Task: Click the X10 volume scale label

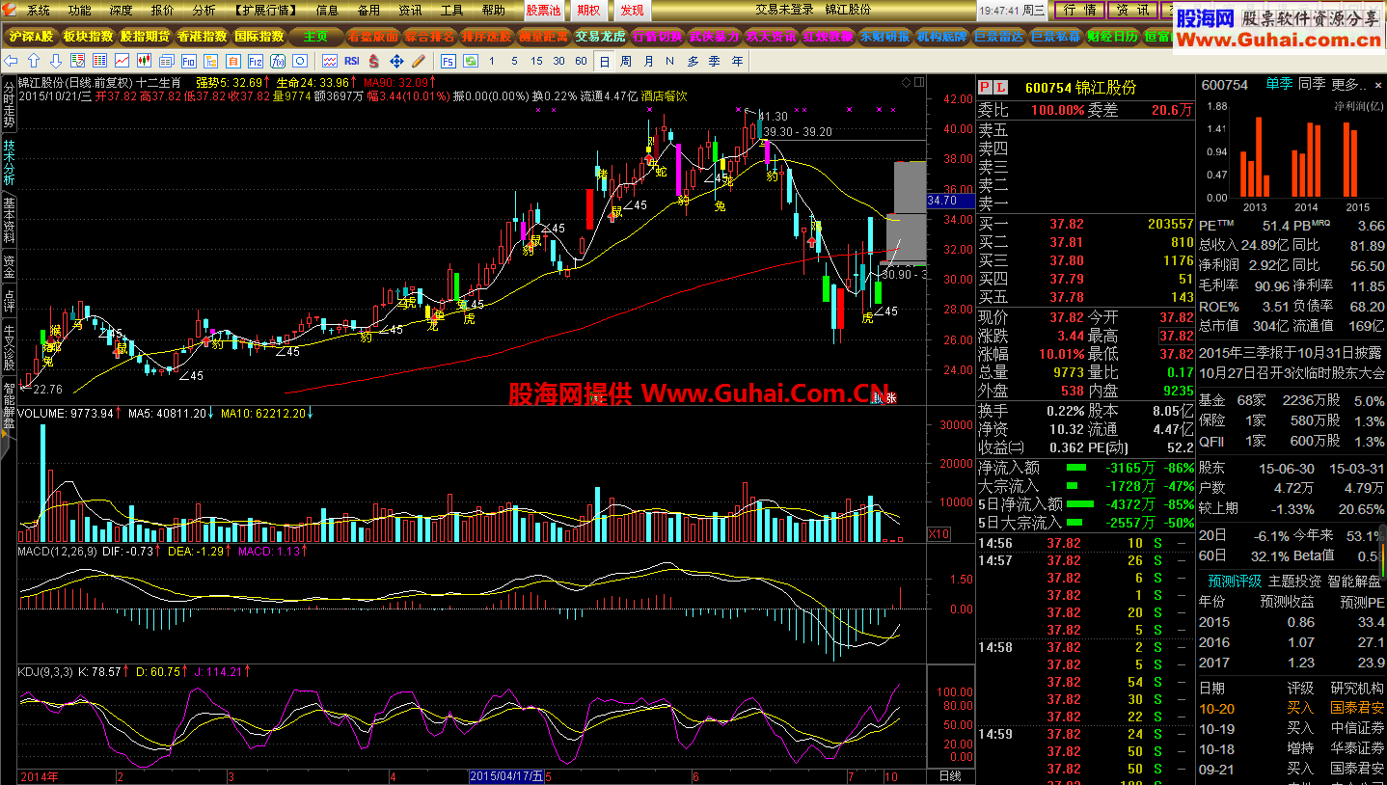Action: (x=938, y=533)
